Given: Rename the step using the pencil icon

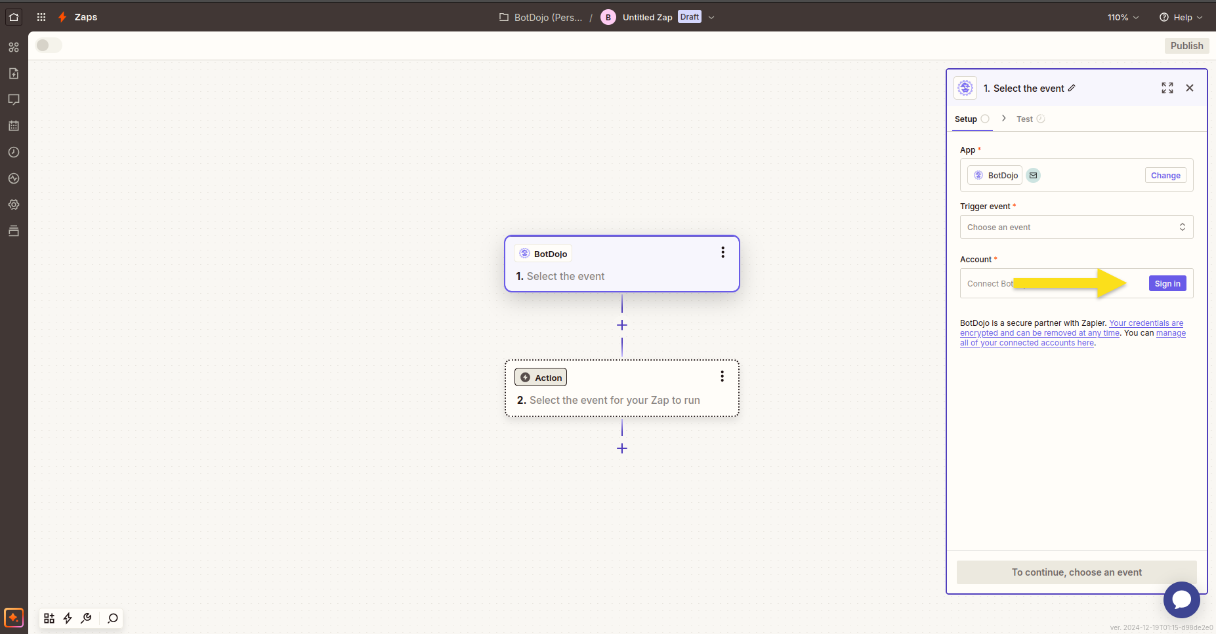Looking at the screenshot, I should [x=1072, y=88].
